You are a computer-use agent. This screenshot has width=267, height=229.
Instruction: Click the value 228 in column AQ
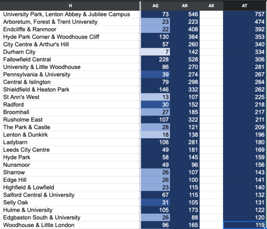155,60
